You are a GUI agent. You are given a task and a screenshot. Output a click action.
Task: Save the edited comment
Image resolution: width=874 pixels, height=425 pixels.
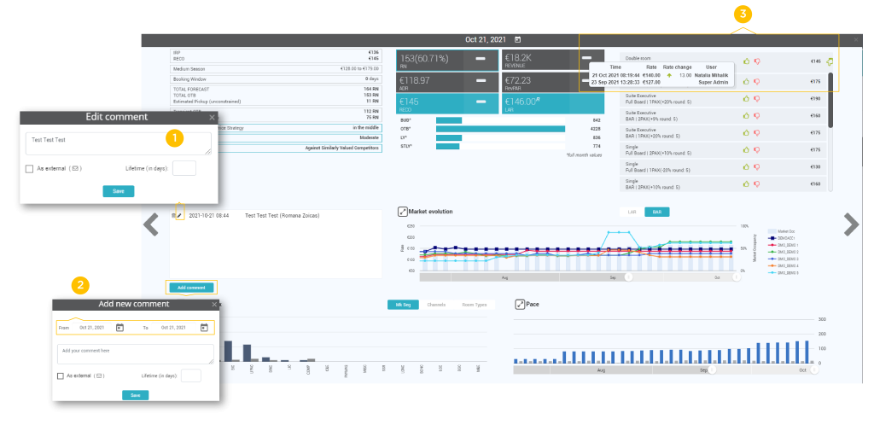(118, 191)
